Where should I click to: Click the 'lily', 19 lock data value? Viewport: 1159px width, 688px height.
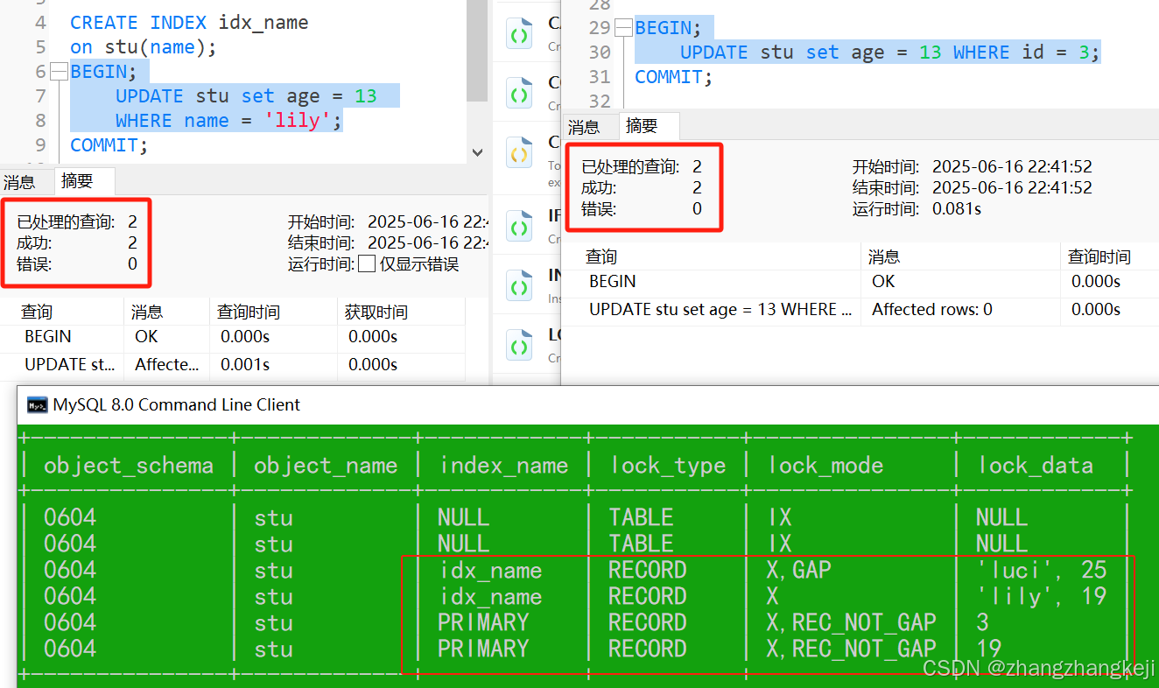1042,596
